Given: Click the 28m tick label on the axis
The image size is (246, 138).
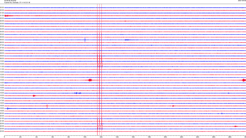Looking at the screenshot, I should coord(230,137).
